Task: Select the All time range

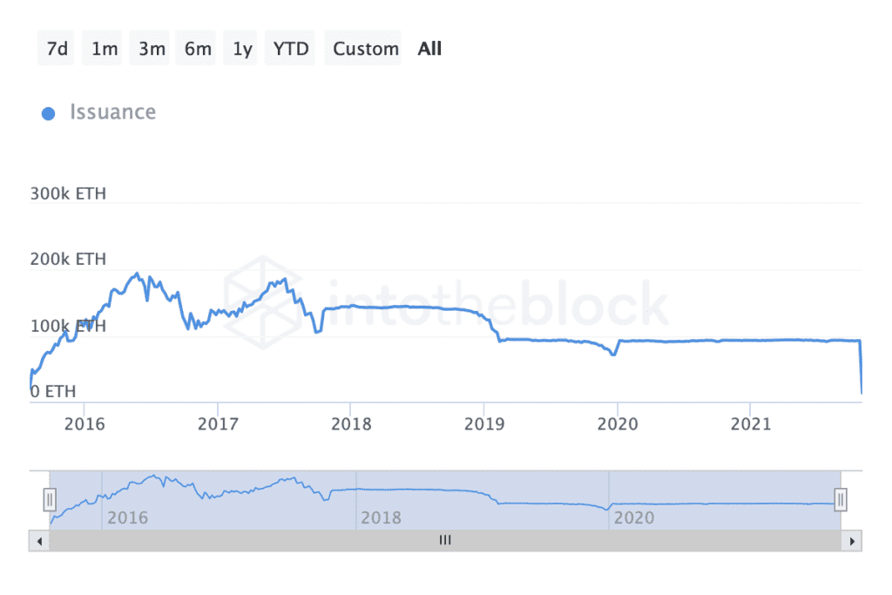Action: pos(429,49)
